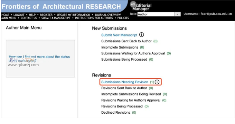This screenshot has width=235, height=124.
Task: Open the POLICIES menu item
Action: [x=123, y=18]
